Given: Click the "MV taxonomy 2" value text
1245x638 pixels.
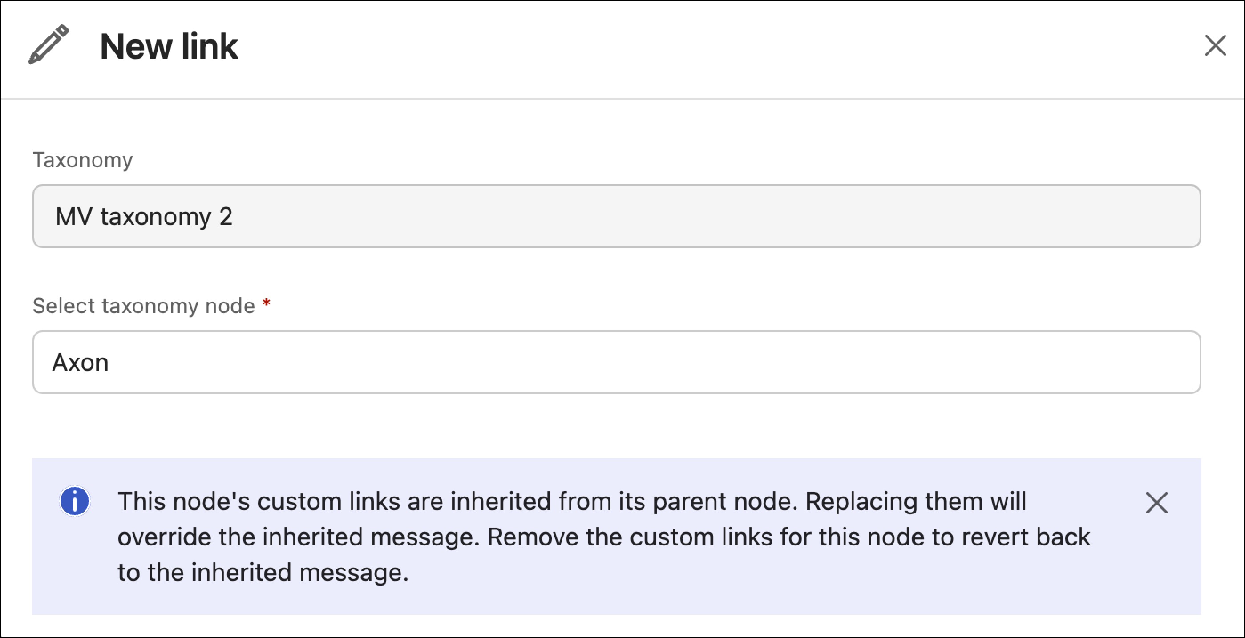Looking at the screenshot, I should click(x=144, y=217).
